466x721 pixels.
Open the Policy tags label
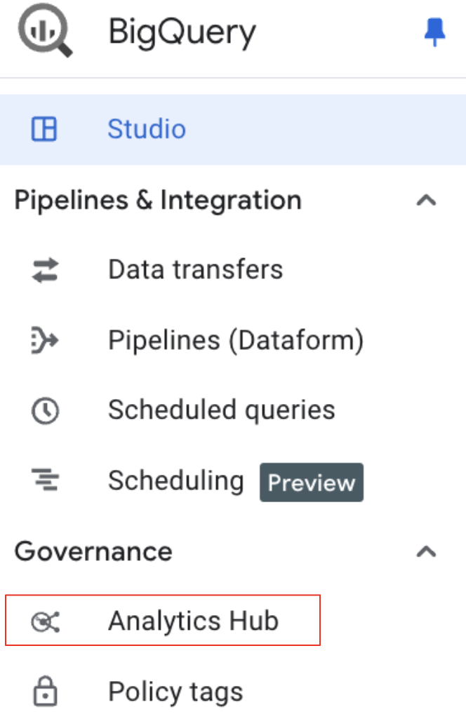[x=175, y=692]
